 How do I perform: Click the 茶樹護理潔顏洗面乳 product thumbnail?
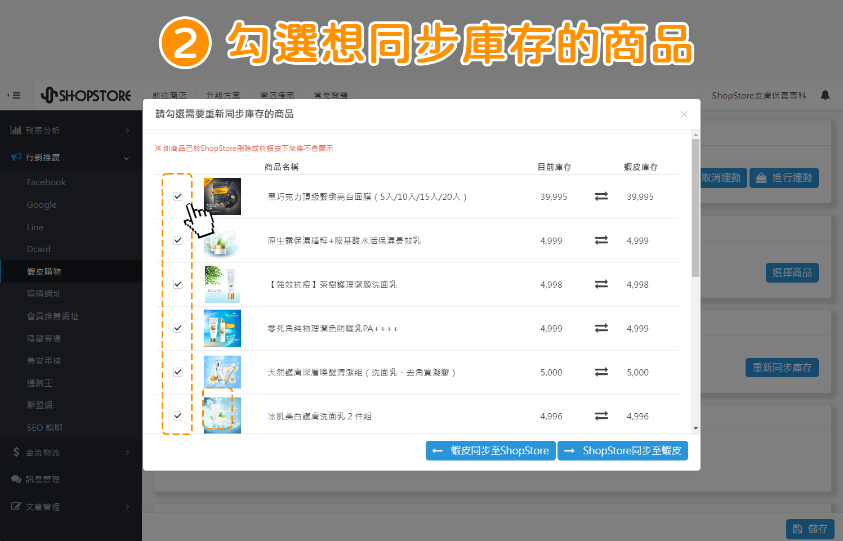(222, 284)
